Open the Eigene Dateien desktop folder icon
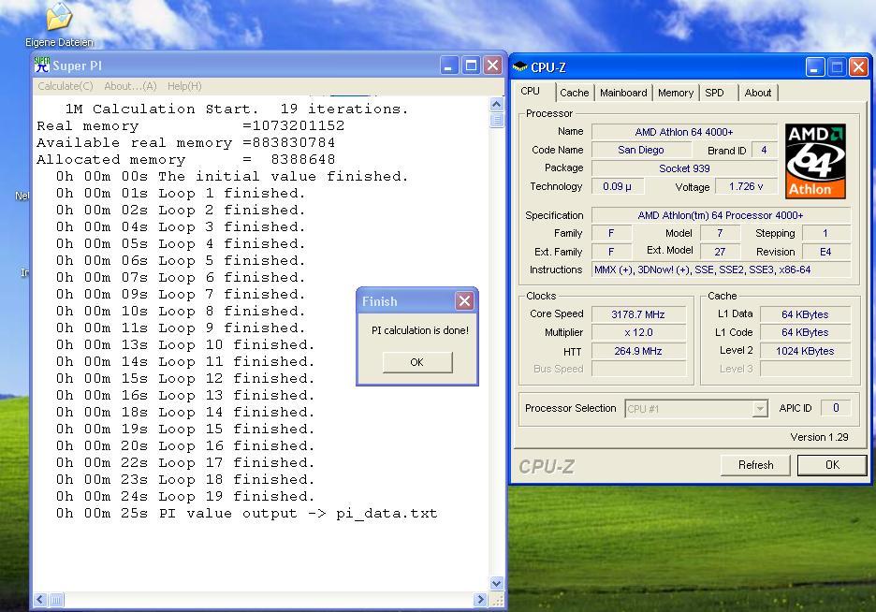876x612 pixels. click(59, 25)
